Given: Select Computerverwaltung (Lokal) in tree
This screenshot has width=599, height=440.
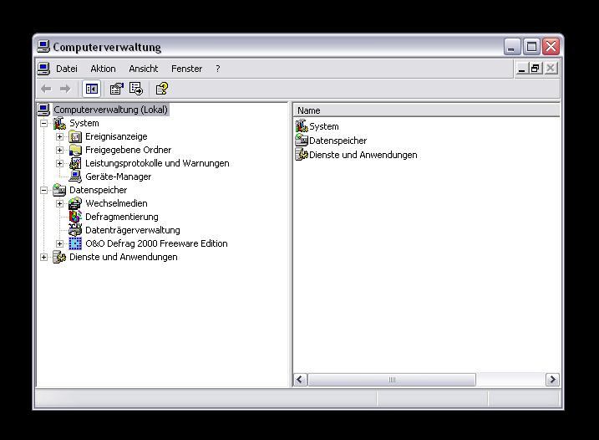Looking at the screenshot, I should [x=110, y=110].
